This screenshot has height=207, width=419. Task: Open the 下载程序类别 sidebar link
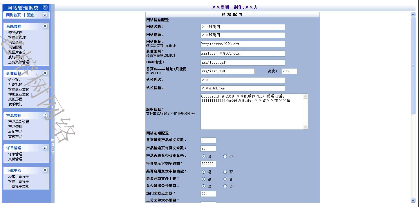coord(19,186)
